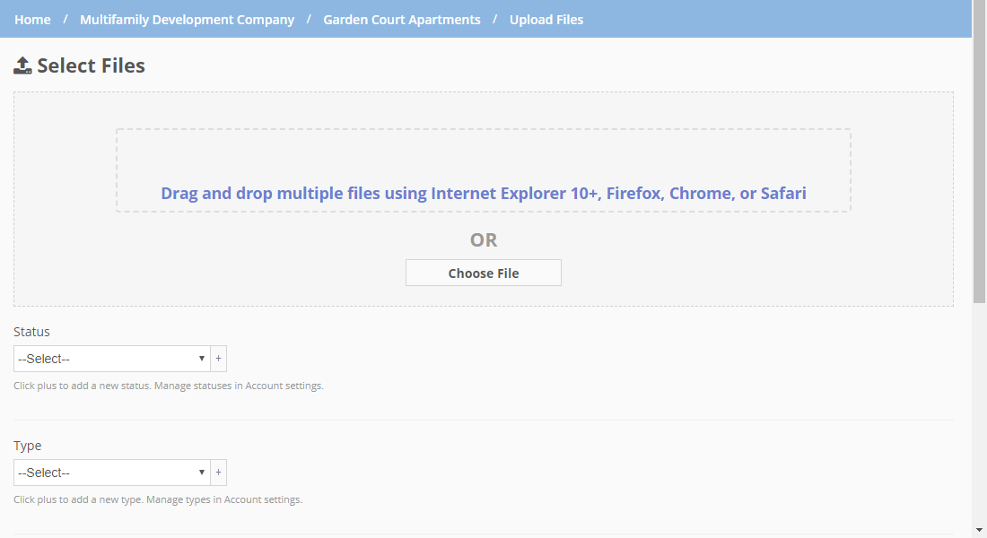Screen dimensions: 987x538
Task: Click the Status field label
Action: click(x=31, y=332)
